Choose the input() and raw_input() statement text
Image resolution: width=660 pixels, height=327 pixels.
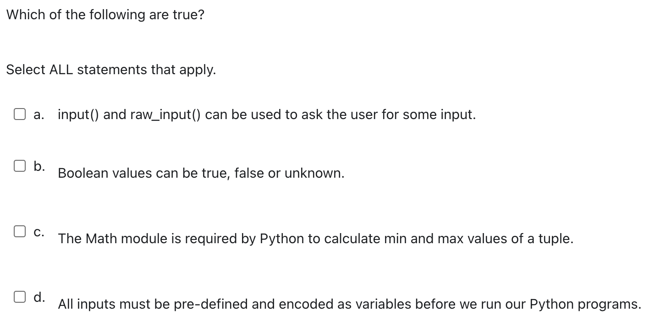pos(267,114)
